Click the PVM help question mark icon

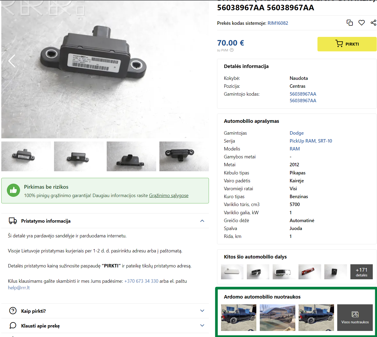(x=232, y=50)
